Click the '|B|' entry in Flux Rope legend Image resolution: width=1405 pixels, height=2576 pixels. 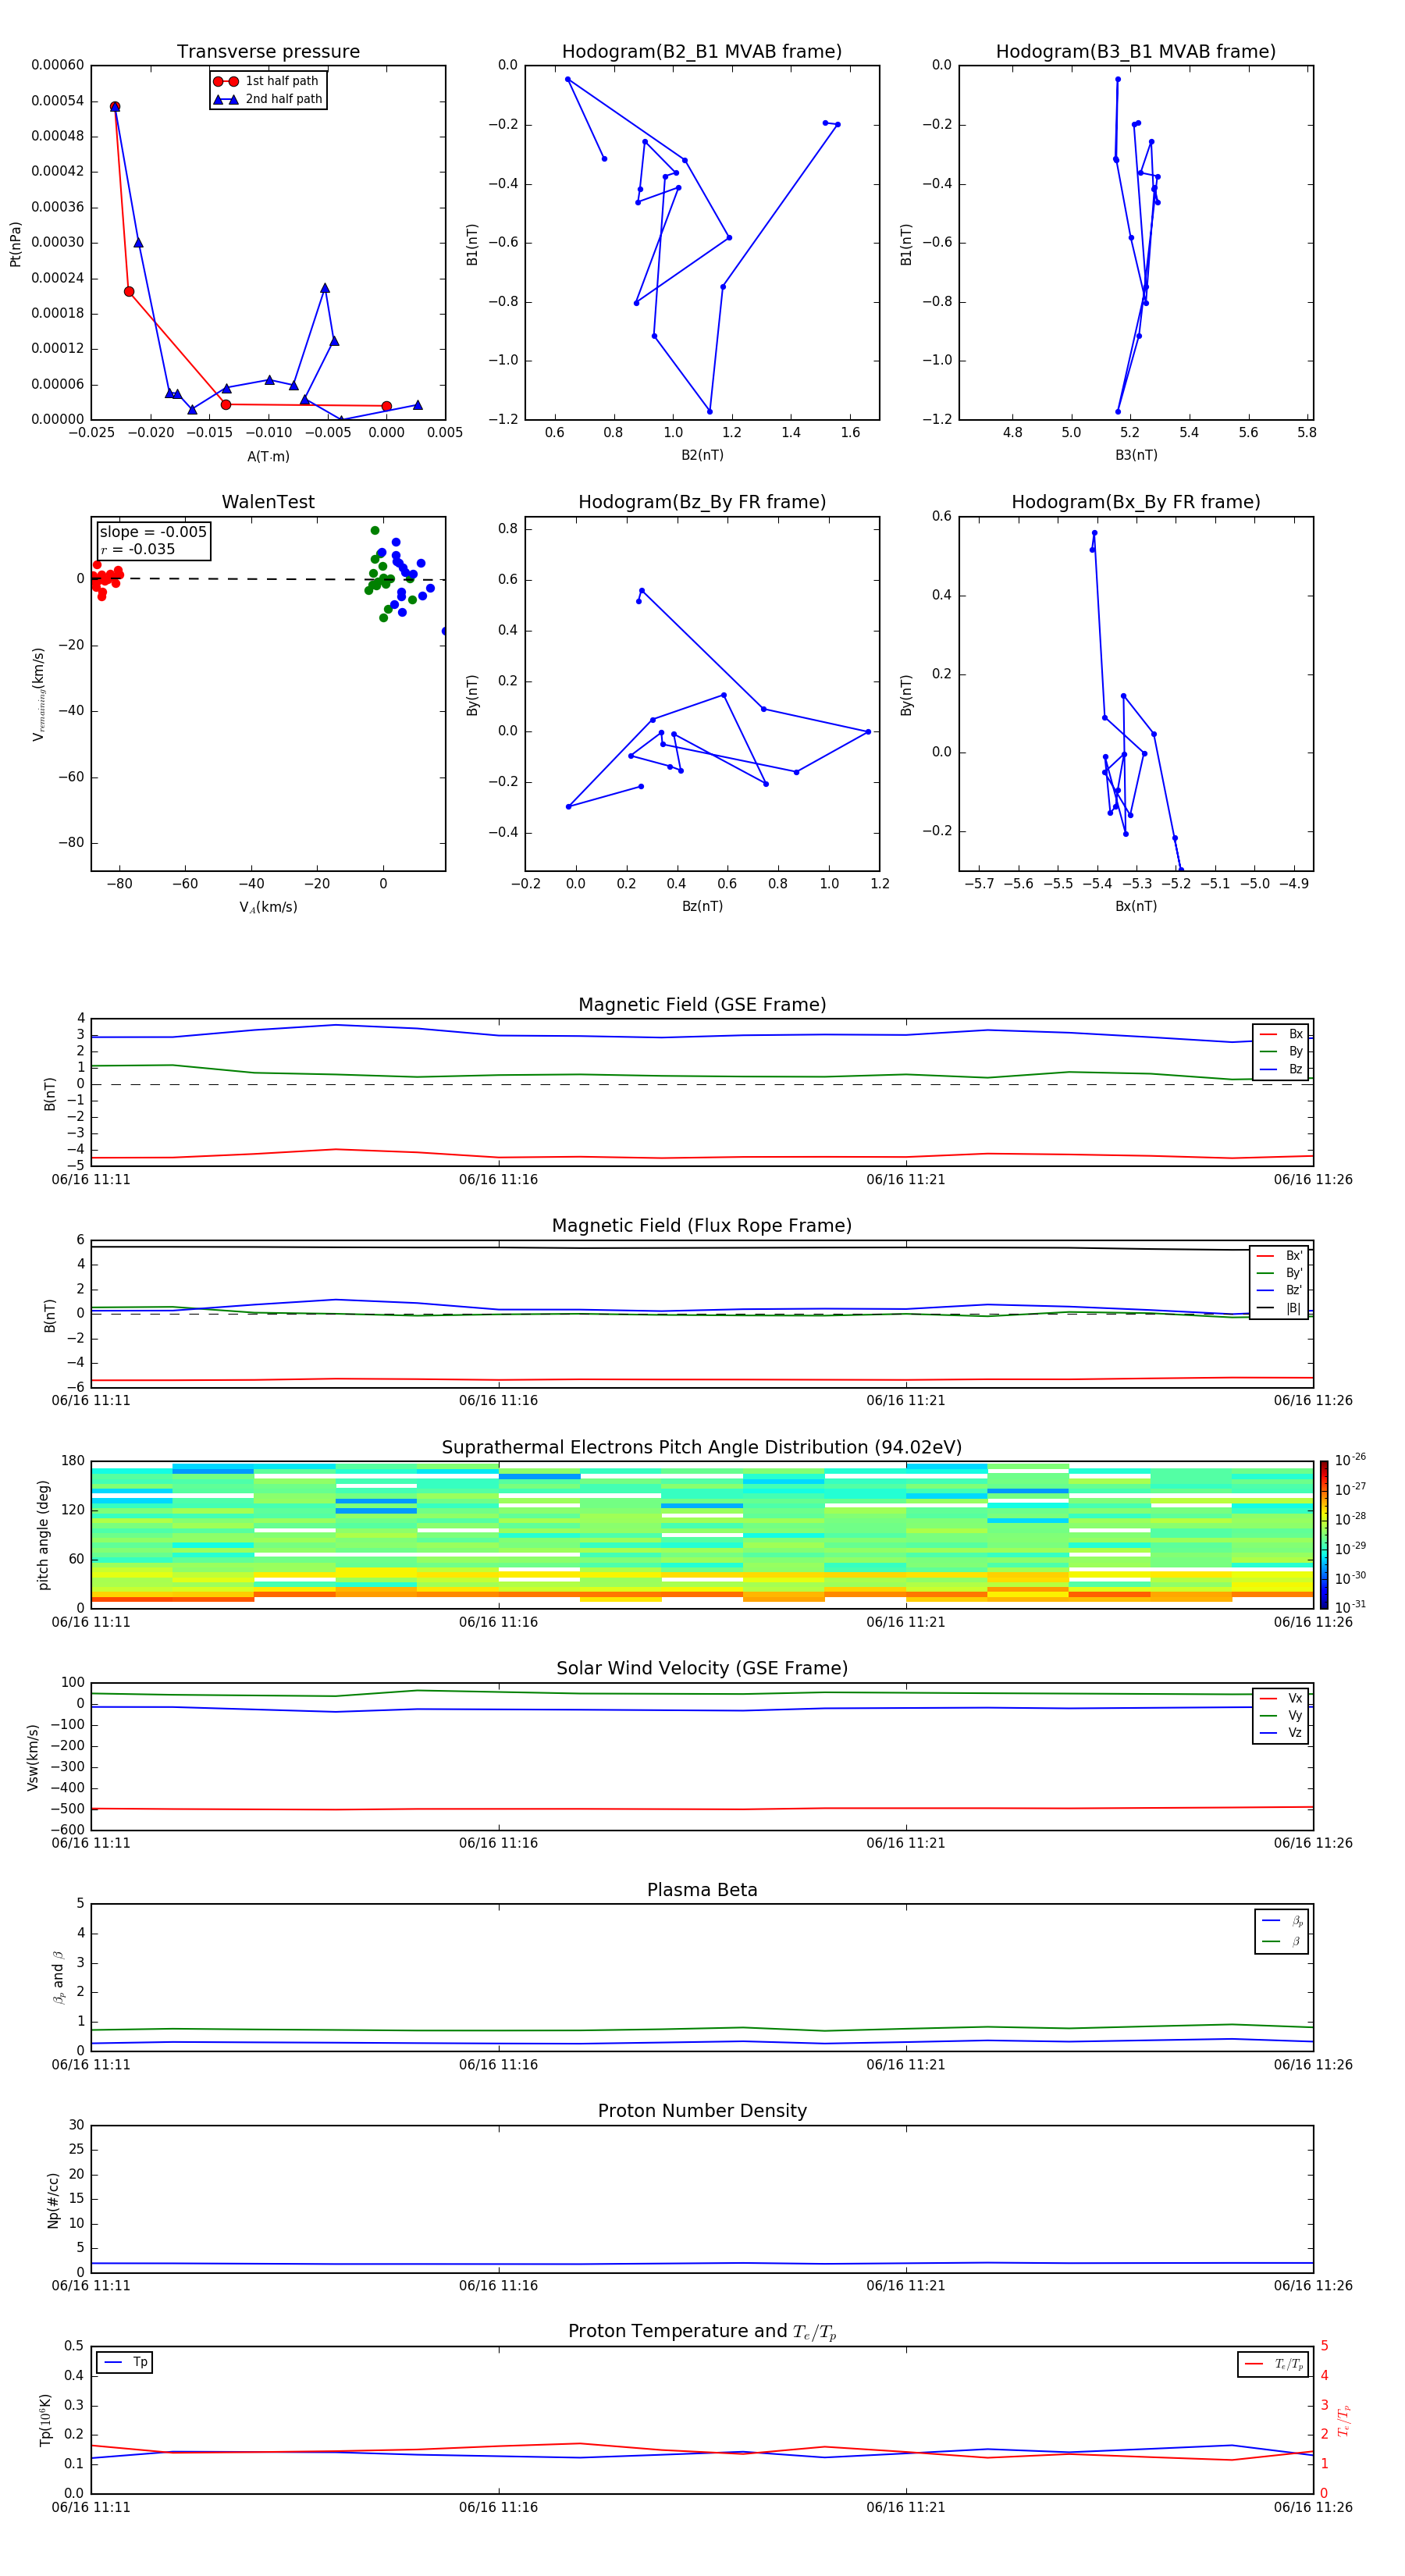[x=1279, y=1308]
